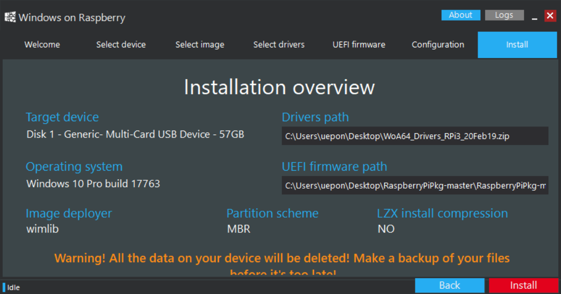The image size is (561, 294).
Task: Open the About dialog
Action: (461, 15)
